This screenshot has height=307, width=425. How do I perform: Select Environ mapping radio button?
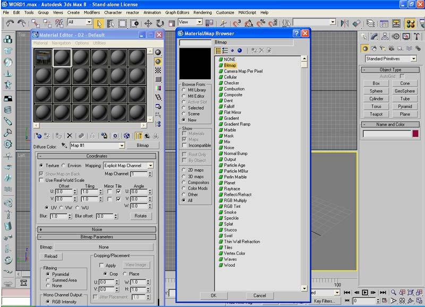63,165
